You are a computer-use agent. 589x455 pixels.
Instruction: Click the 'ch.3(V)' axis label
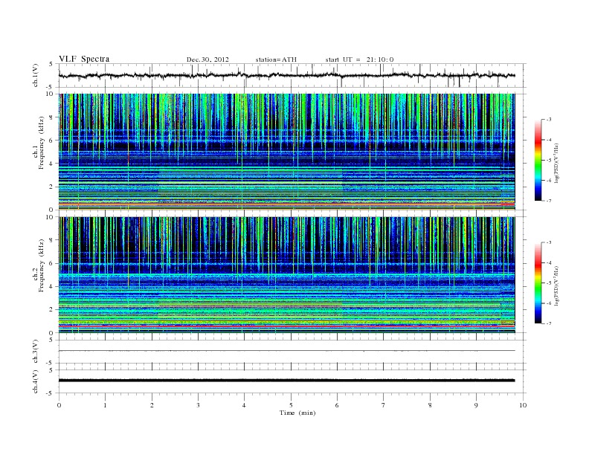click(36, 351)
